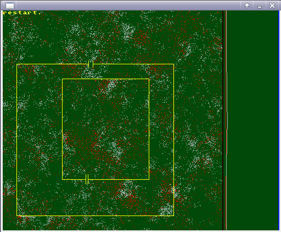Image resolution: width=281 pixels, height=232 pixels.
Task: Click the top edge of the inner yellow square
Action: click(106, 79)
